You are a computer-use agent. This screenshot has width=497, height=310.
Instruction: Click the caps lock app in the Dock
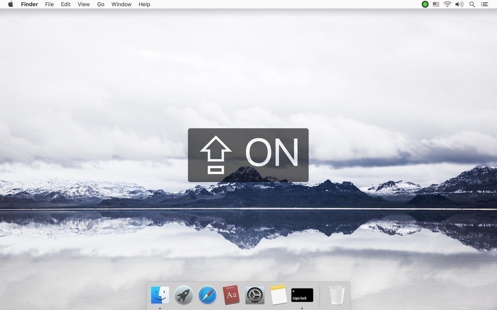[302, 295]
